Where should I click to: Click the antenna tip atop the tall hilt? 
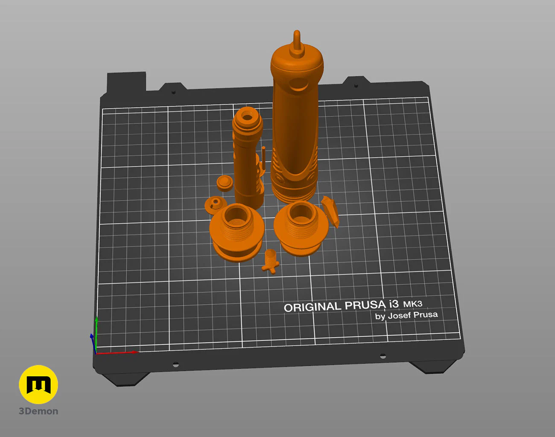[x=297, y=42]
